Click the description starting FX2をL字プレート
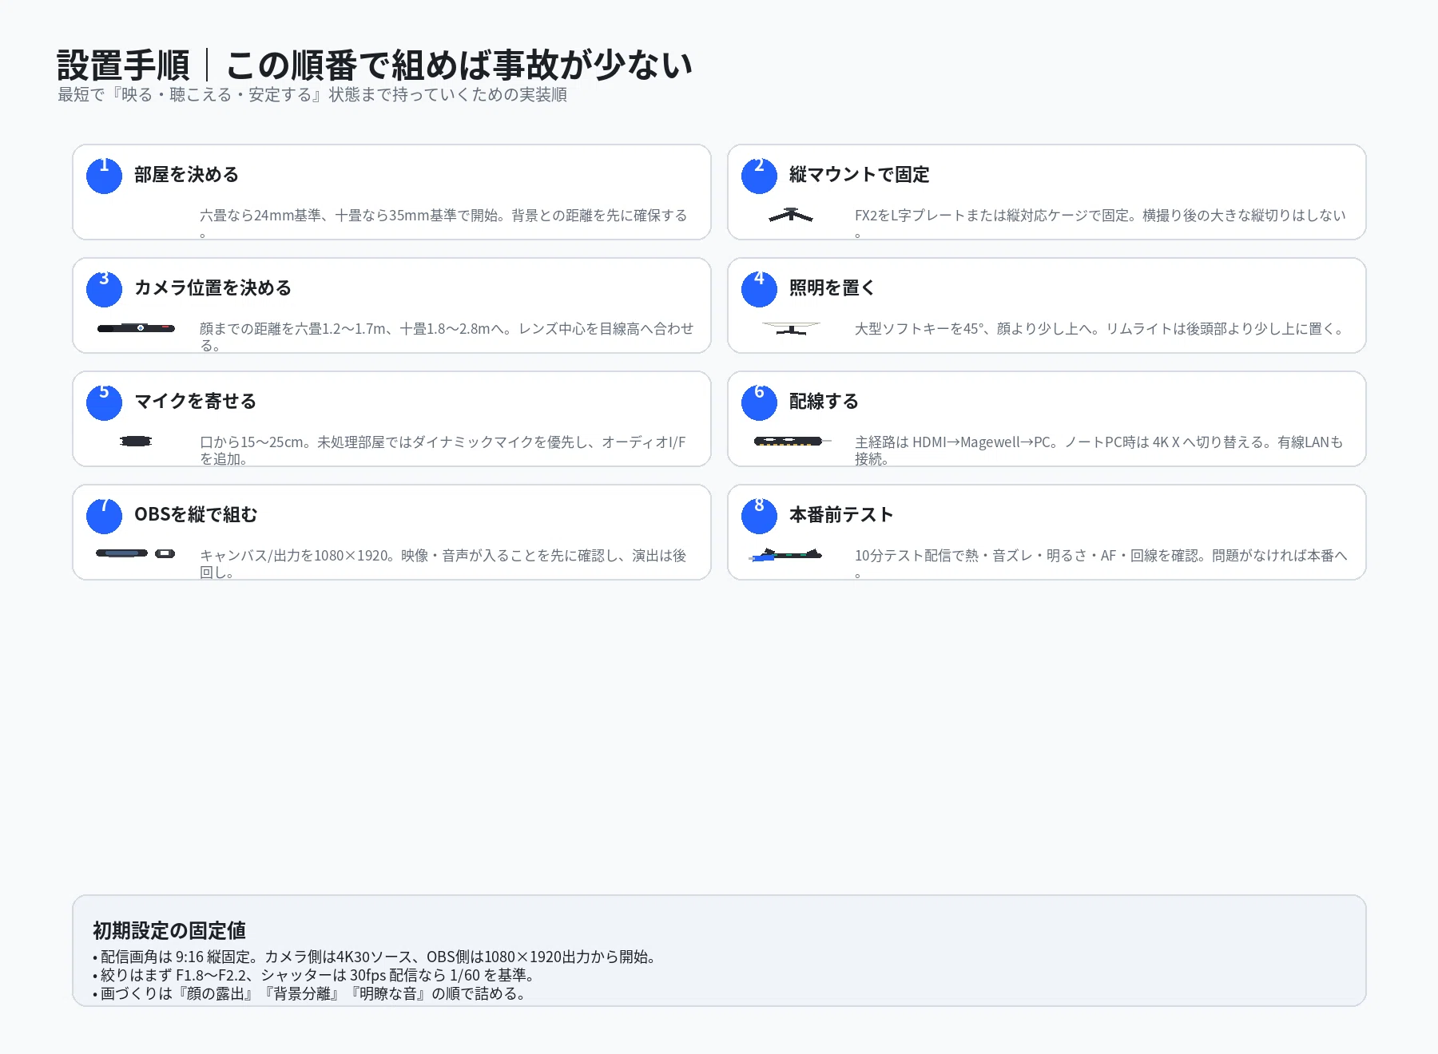 tap(1101, 224)
